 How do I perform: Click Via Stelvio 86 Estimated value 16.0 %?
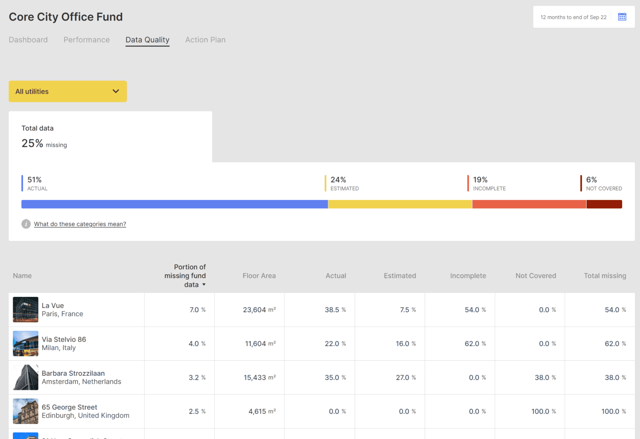[406, 344]
